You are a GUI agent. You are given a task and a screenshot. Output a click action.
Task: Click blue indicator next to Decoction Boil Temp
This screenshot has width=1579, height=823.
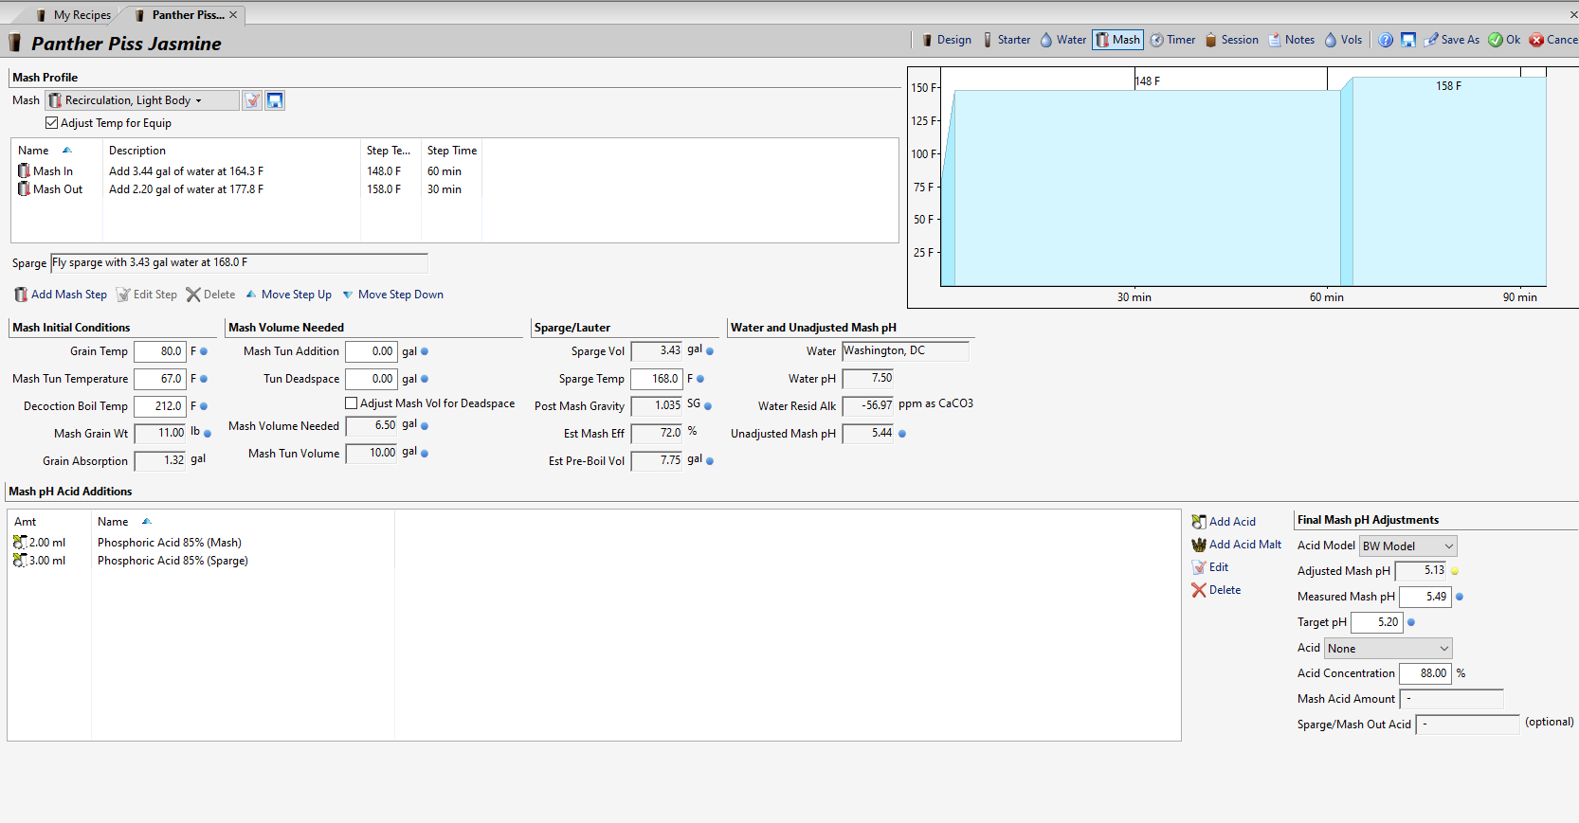204,406
